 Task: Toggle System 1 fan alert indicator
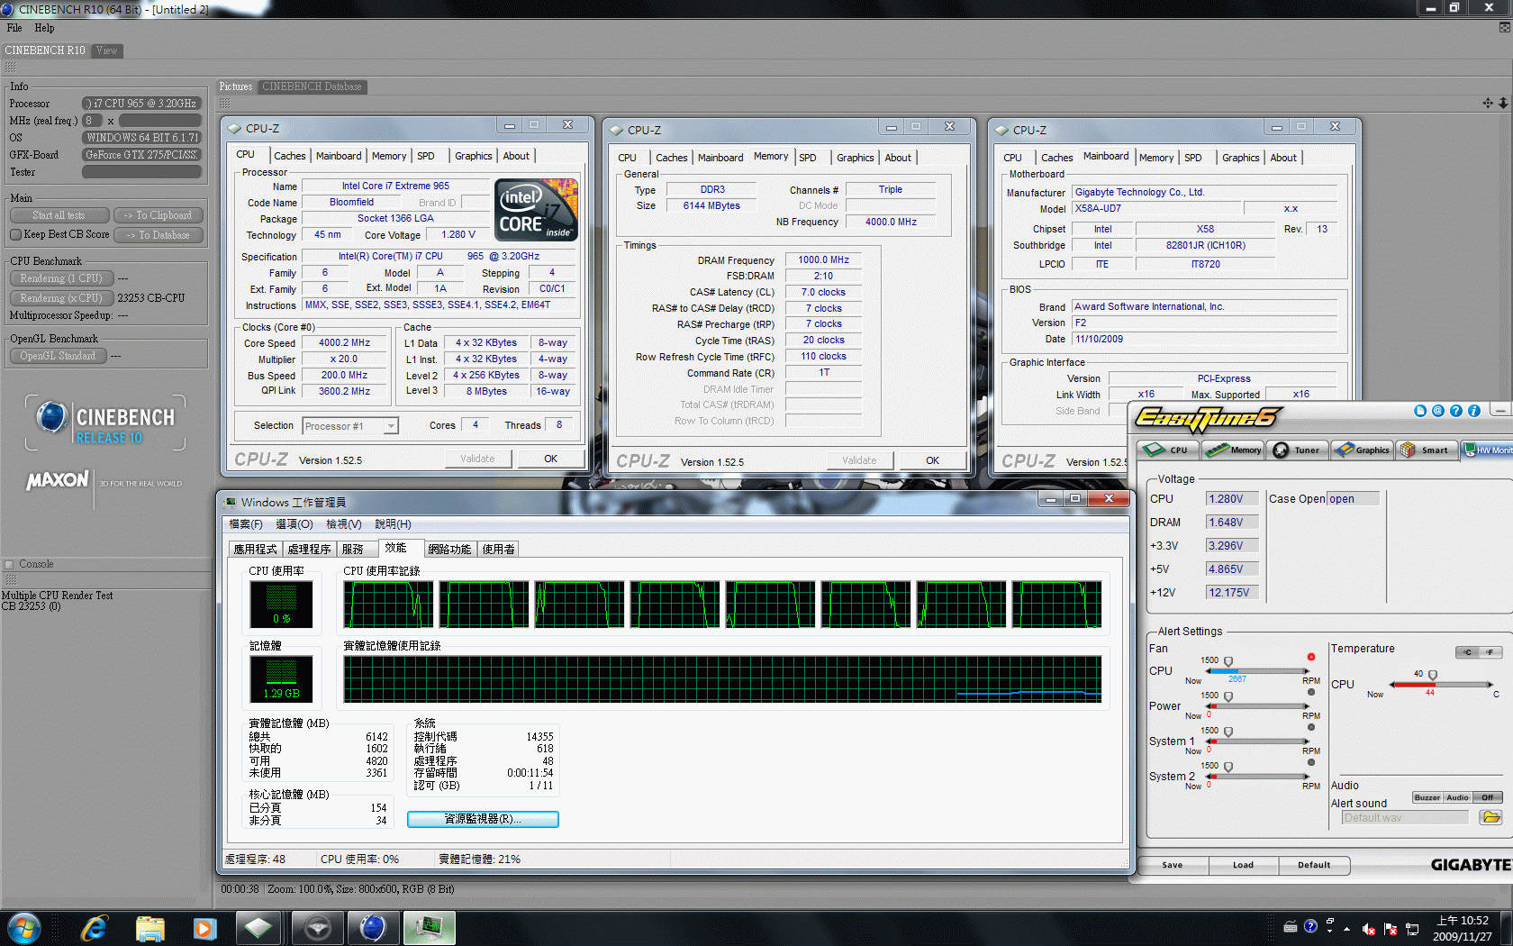1311,727
